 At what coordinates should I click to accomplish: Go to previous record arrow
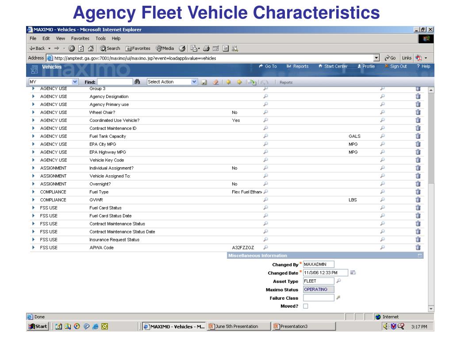229,82
